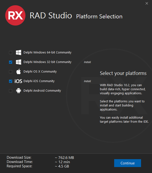
Task: Click the Delphi Windows 32-bit Community label
Action: pyautogui.click(x=48, y=62)
